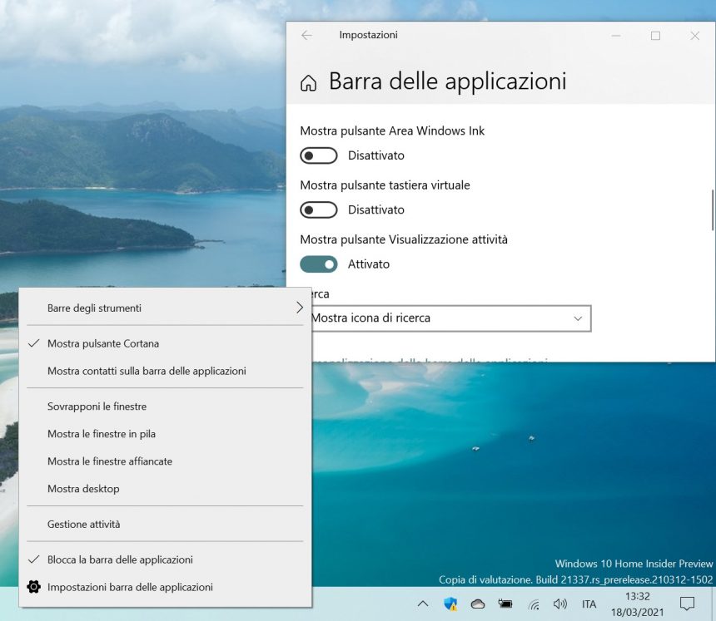The height and width of the screenshot is (621, 716).
Task: Choose Mostra contatti sulla barra delle applicazioni
Action: tap(166, 371)
